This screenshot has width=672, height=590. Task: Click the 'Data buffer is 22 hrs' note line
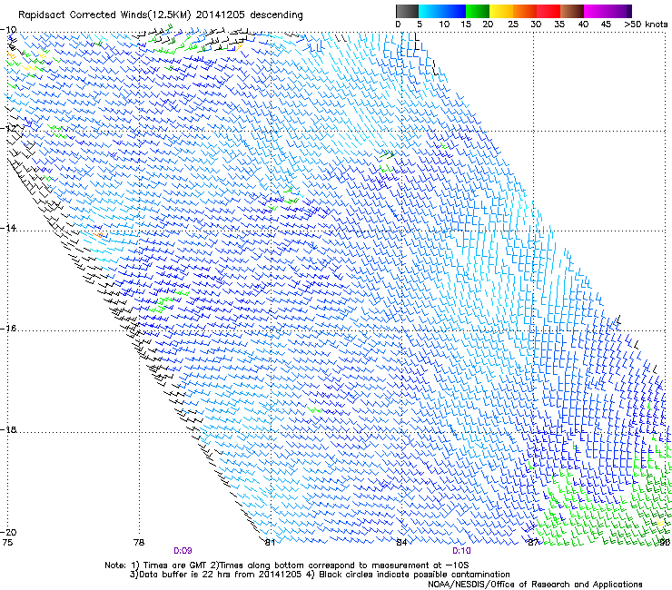[x=320, y=575]
